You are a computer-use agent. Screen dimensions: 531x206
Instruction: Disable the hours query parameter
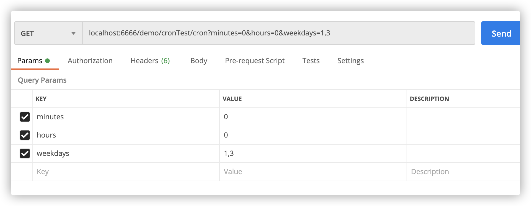25,135
